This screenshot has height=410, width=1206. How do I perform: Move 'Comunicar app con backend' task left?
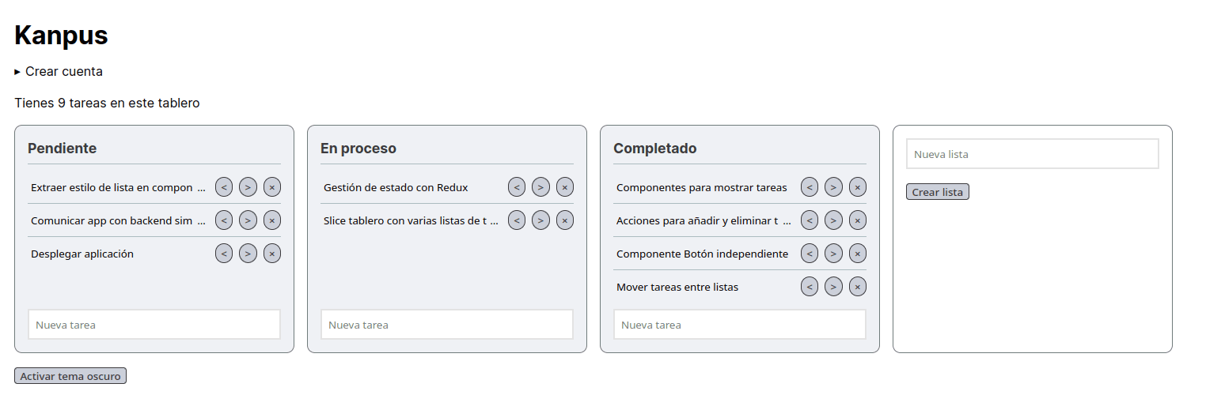pos(224,220)
